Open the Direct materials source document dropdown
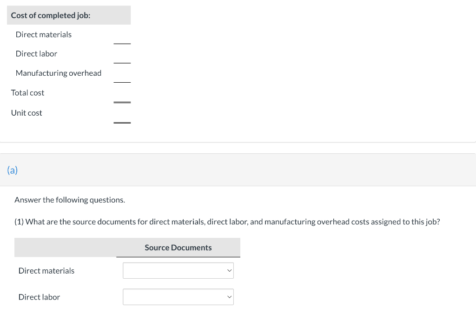This screenshot has height=314, width=476. tap(178, 270)
